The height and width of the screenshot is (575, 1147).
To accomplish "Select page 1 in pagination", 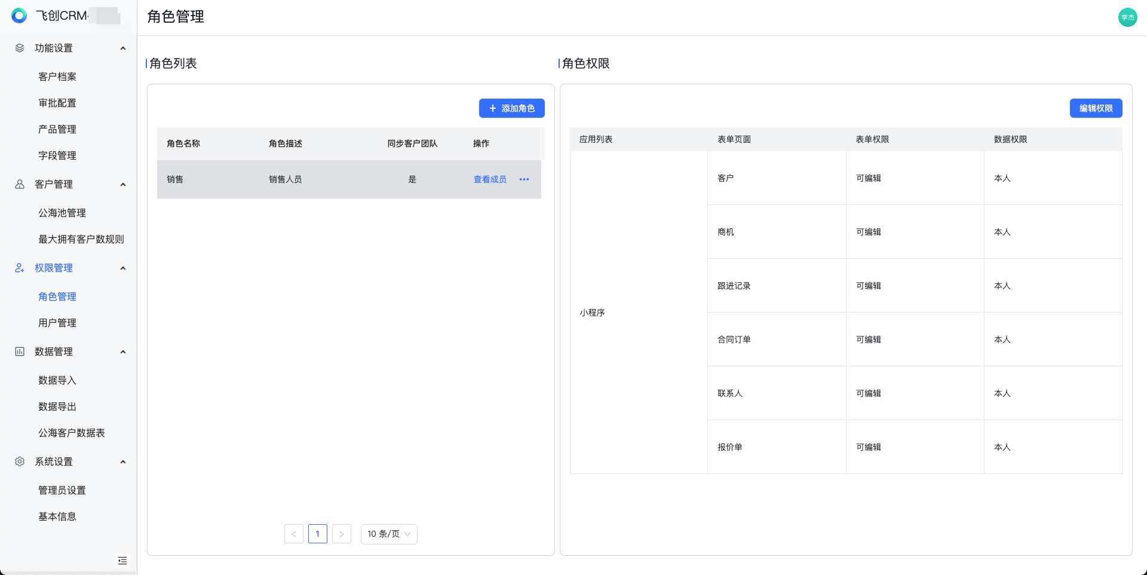I will [318, 534].
